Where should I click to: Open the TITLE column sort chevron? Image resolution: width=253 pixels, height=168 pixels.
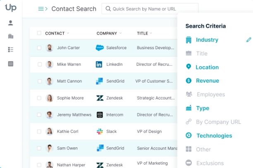[x=151, y=33]
